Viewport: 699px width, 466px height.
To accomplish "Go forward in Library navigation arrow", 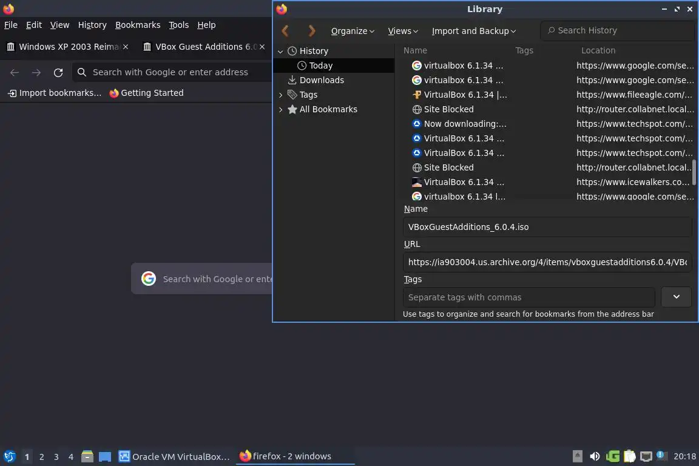I will (312, 31).
